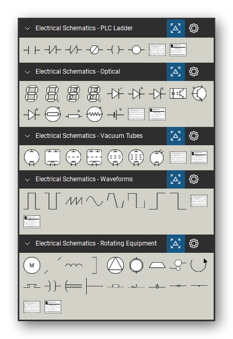This screenshot has width=233, height=339.
Task: Click the "Electrical Schematics - Optical" header text
Action: click(78, 72)
